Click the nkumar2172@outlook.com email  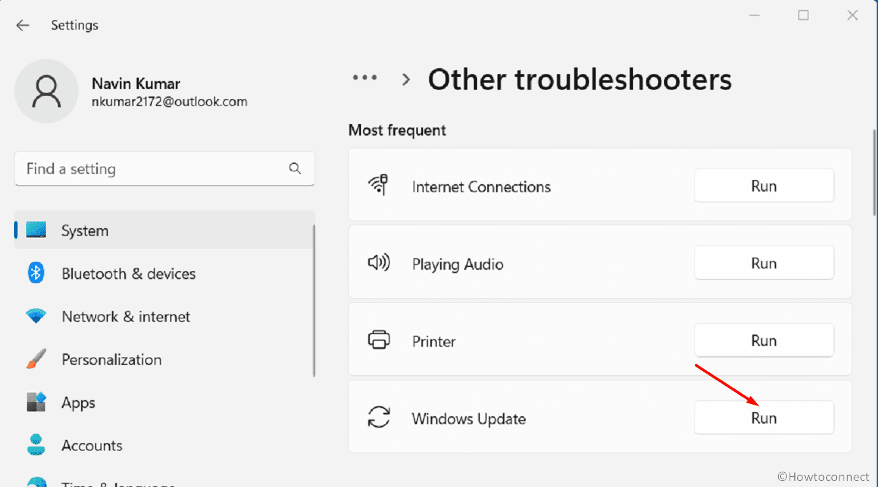[169, 102]
